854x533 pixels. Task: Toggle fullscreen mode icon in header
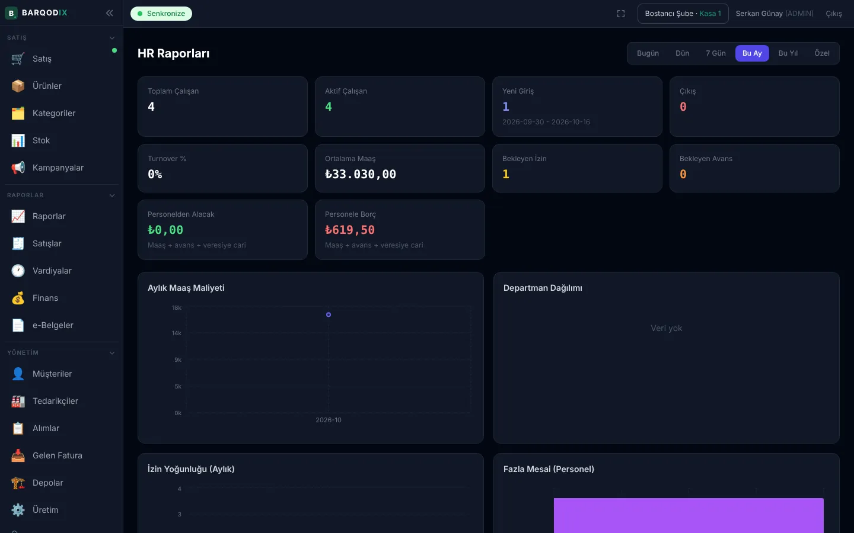(621, 14)
